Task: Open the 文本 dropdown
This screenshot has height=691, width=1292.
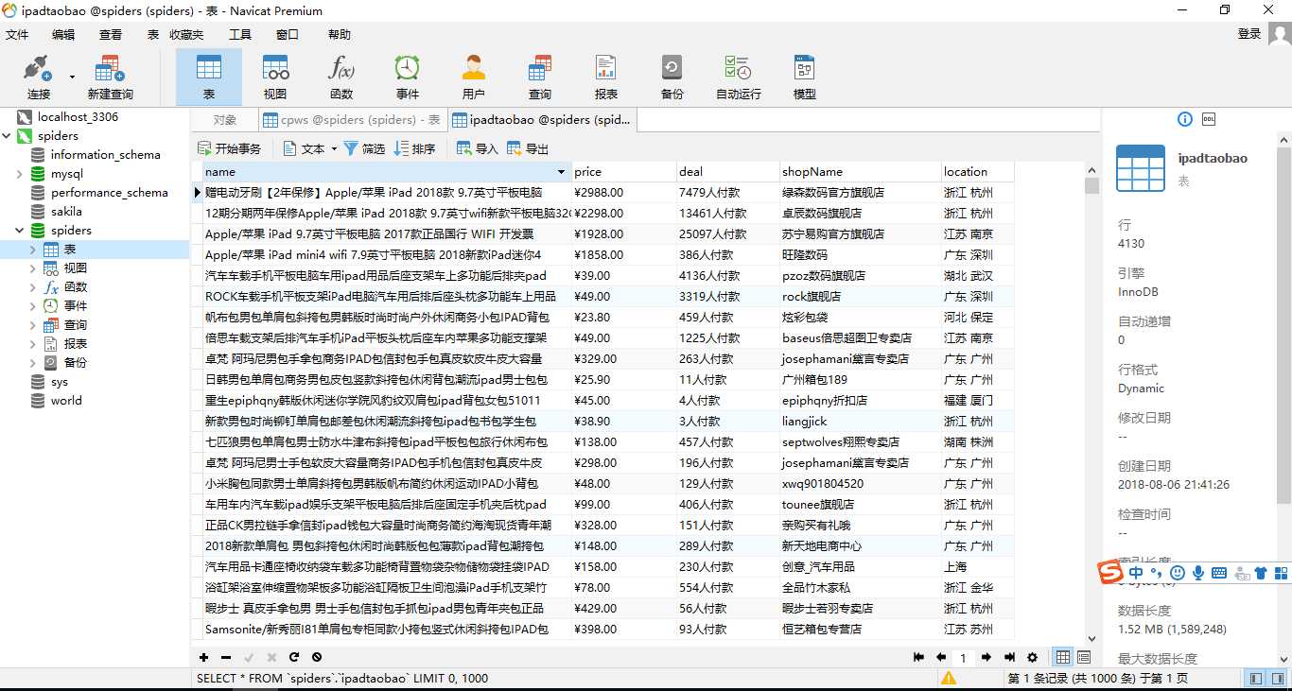Action: tap(308, 148)
